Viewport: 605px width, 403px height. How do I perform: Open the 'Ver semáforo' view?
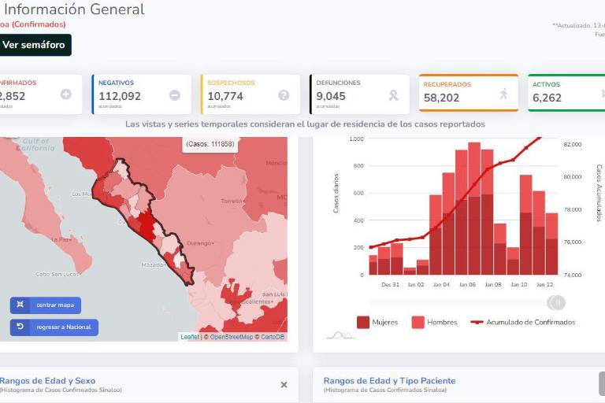pos(34,45)
